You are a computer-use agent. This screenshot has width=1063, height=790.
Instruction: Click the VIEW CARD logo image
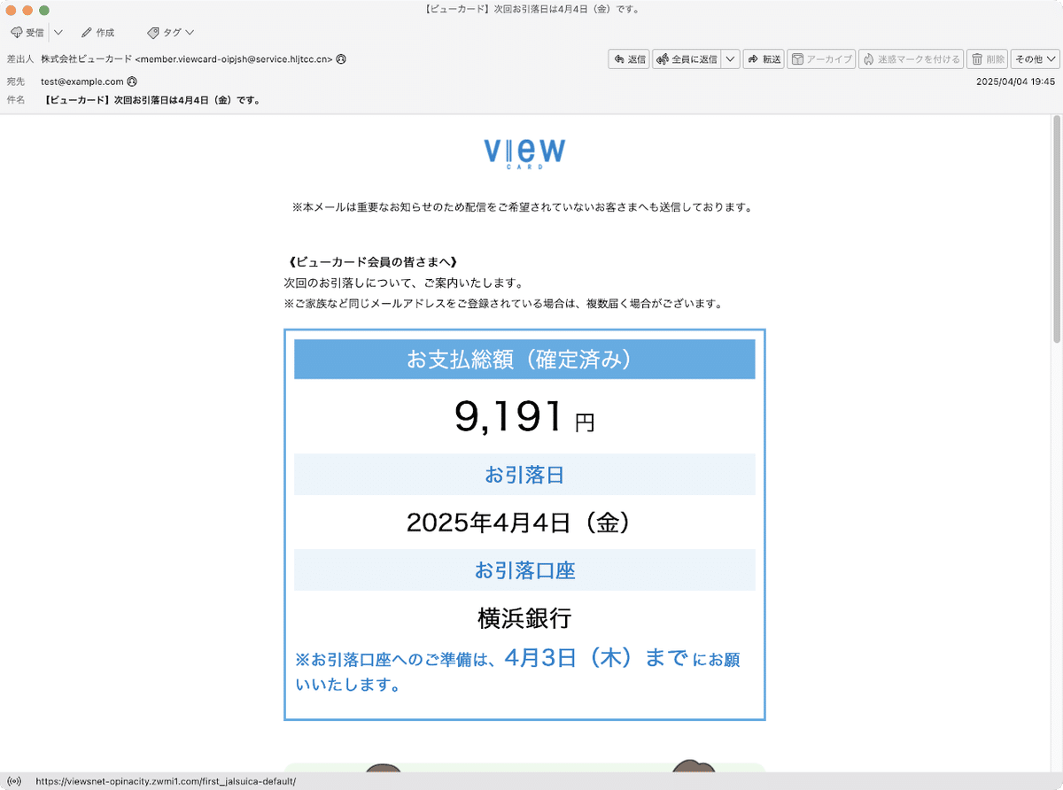point(524,152)
